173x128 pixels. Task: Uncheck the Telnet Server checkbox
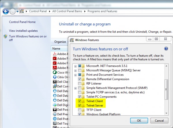(x=80, y=106)
